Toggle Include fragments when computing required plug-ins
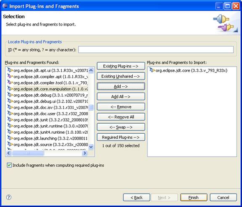The image size is (242, 207). [x=9, y=165]
